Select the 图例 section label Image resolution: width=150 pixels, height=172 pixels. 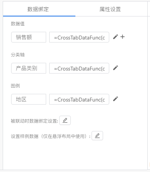point(15,86)
